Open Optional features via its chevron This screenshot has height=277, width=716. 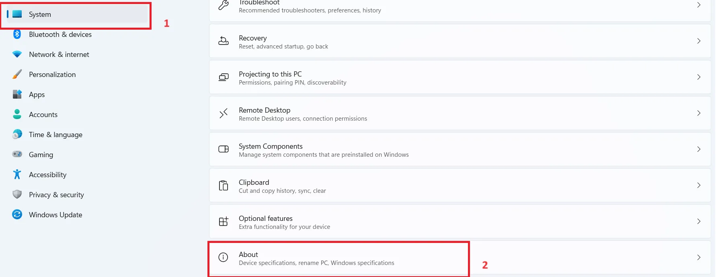click(x=699, y=221)
